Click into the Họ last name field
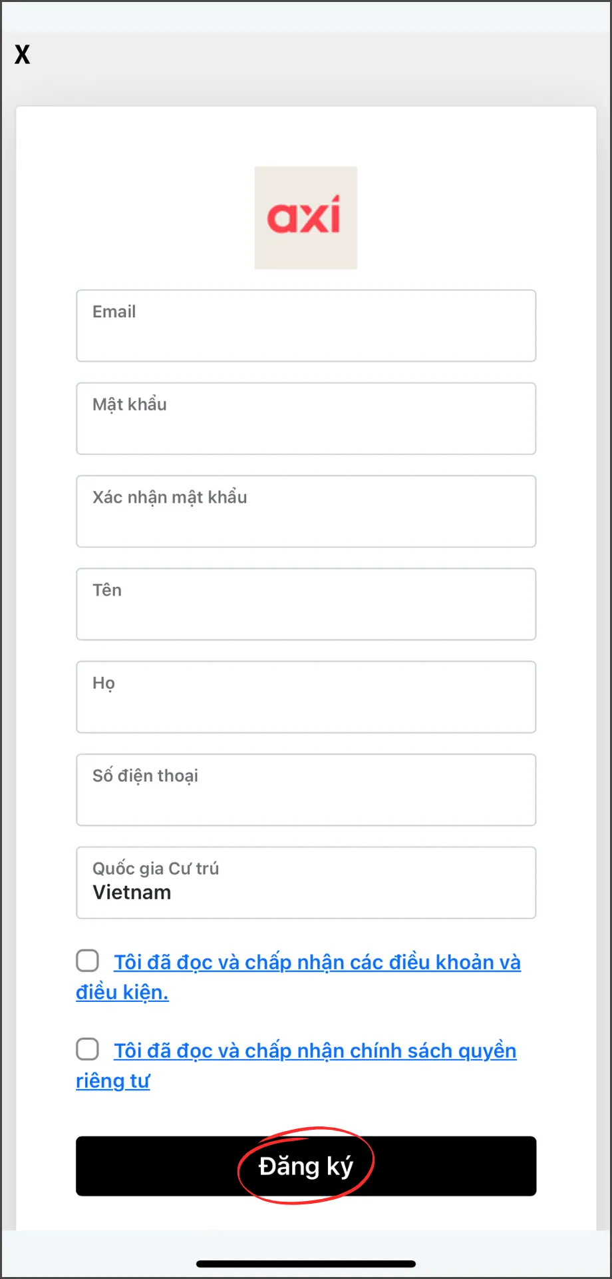Viewport: 612px width, 1279px height. (x=306, y=697)
